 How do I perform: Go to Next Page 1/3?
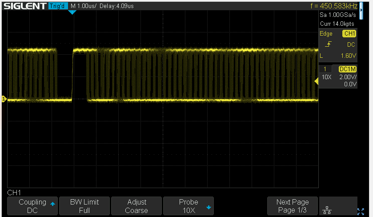pos(293,206)
